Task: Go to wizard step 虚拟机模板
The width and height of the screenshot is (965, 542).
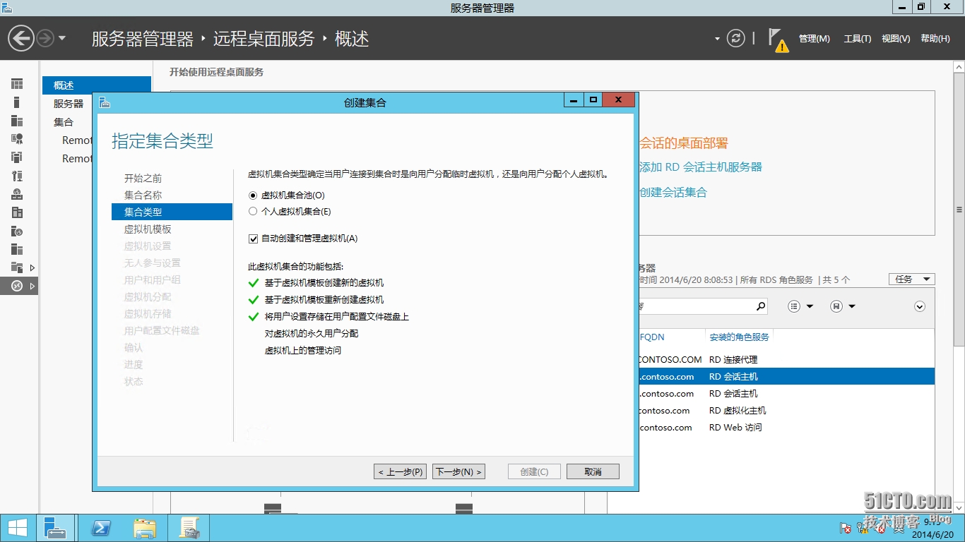Action: click(148, 229)
